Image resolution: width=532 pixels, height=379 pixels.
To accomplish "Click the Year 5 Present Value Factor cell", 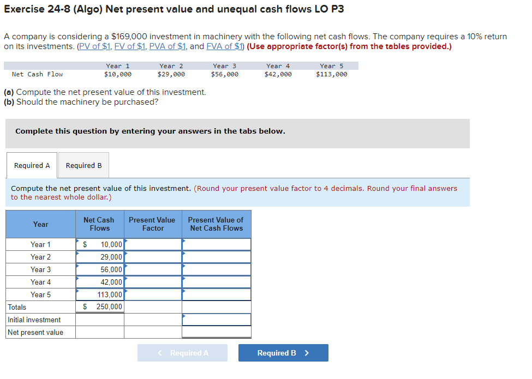I will [x=153, y=294].
